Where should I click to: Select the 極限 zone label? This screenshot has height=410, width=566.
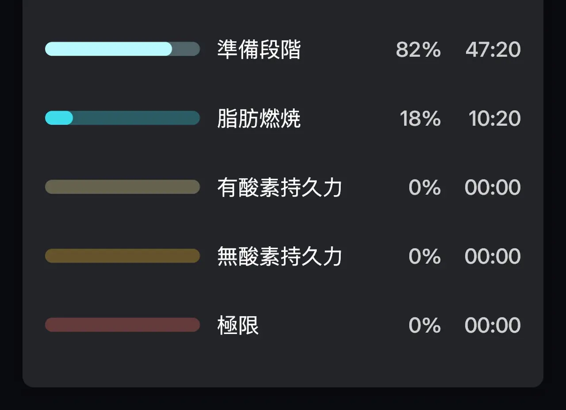tap(238, 325)
